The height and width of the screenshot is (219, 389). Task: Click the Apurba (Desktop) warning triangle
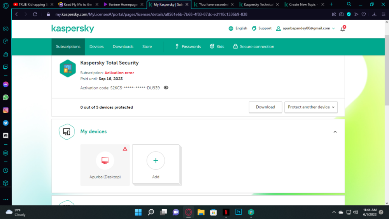(x=125, y=149)
